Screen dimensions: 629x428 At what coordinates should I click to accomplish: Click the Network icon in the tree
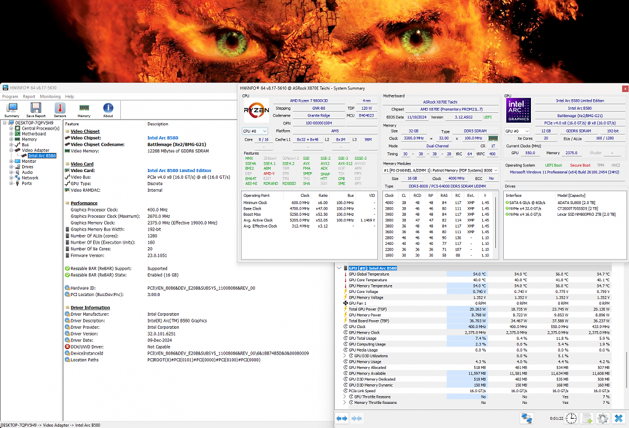[x=18, y=178]
